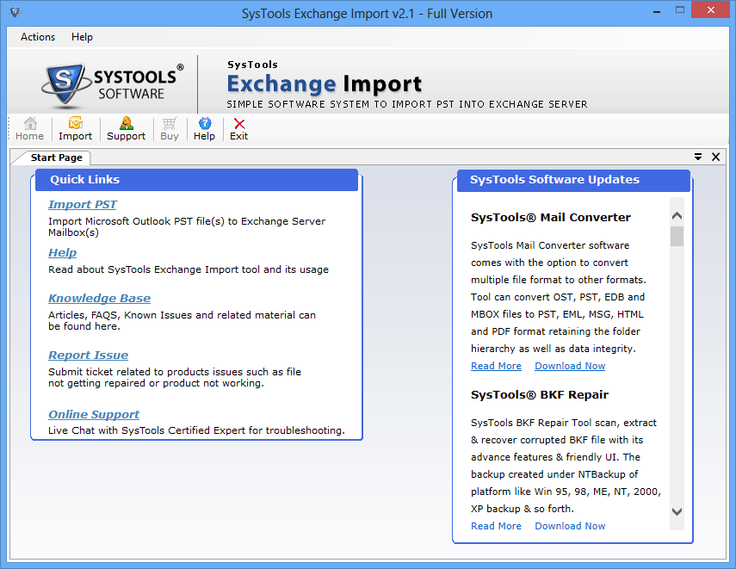Click the Exchange Import banner title

(x=325, y=84)
